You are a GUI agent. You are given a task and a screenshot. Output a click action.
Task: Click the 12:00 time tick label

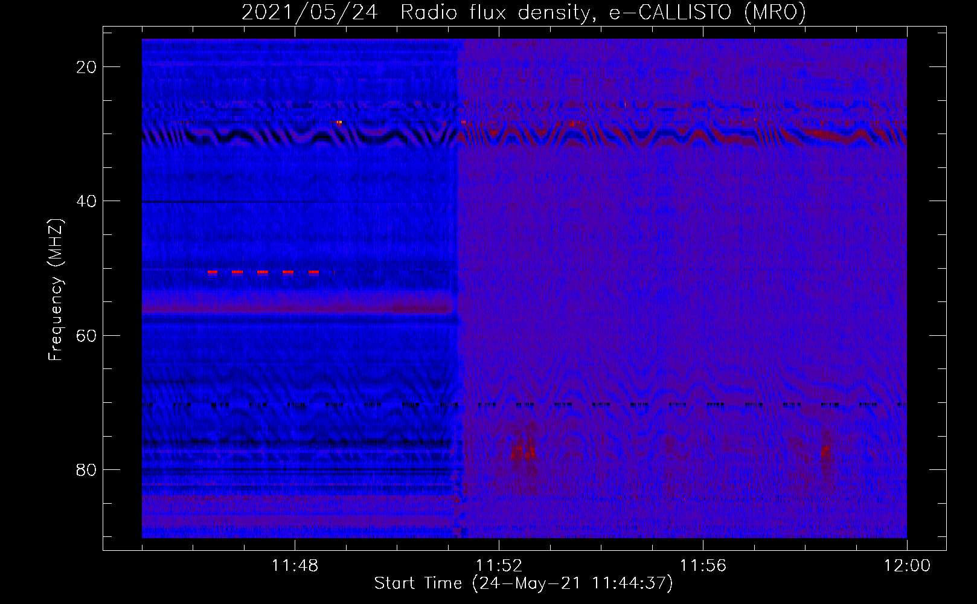907,566
